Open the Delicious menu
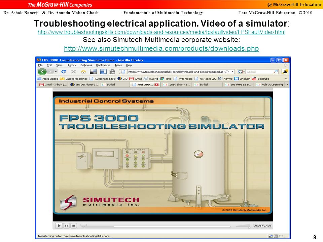 86,65
